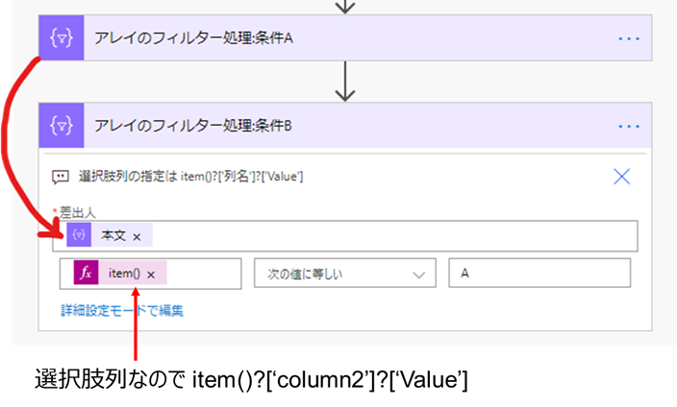This screenshot has width=677, height=407.
Task: Open the ellipsis menu for 条件B action
Action: (x=629, y=127)
